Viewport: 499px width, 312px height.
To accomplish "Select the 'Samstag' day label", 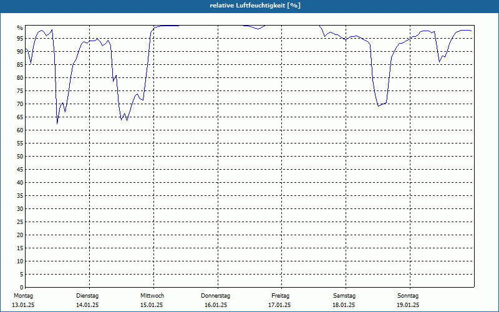I will point(344,296).
